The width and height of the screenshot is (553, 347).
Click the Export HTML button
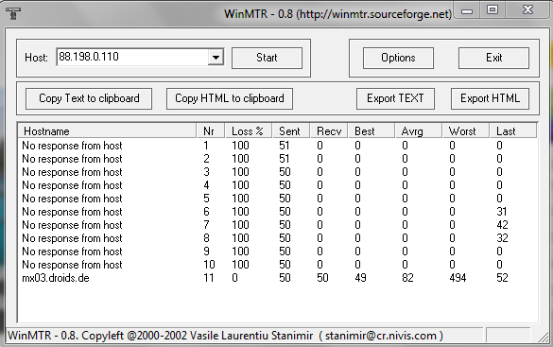pos(490,98)
